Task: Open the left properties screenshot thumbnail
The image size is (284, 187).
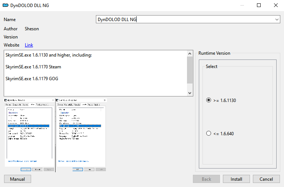Action: (29, 135)
